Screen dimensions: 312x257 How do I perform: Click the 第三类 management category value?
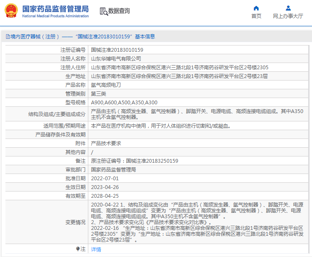click(x=98, y=93)
